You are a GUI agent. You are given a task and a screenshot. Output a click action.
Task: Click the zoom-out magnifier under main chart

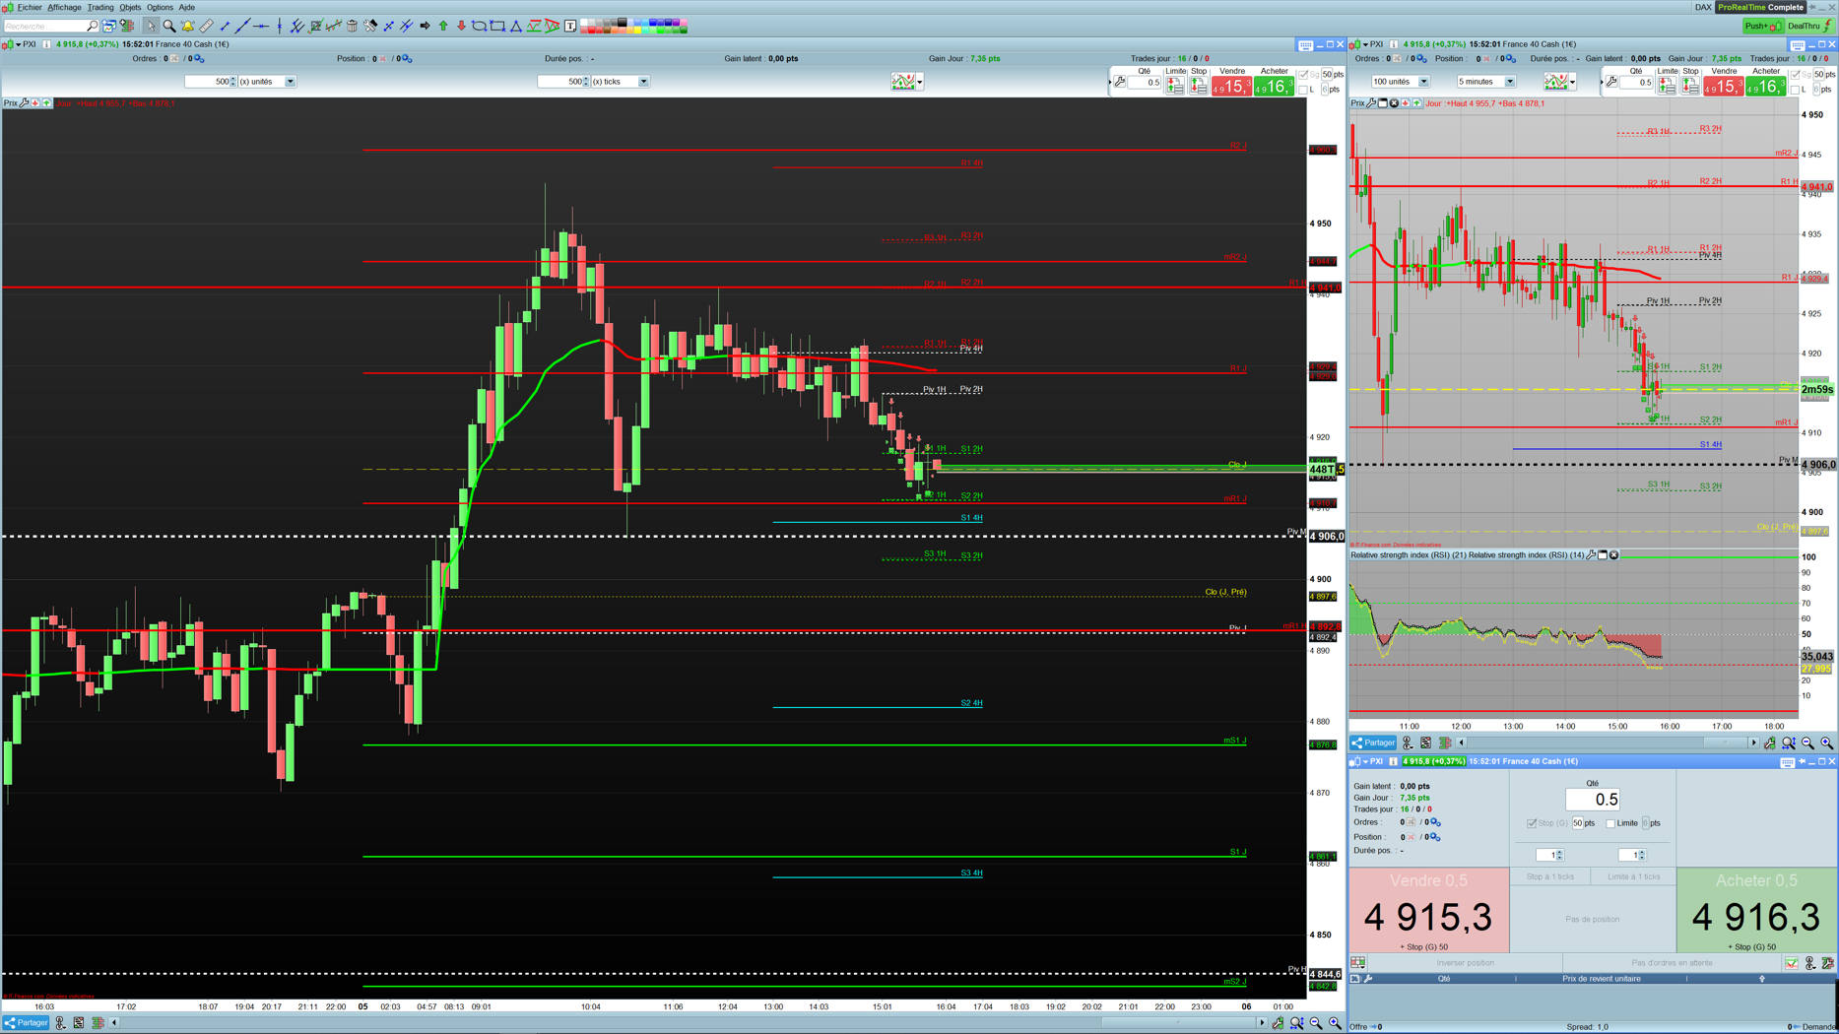pos(1316,1023)
